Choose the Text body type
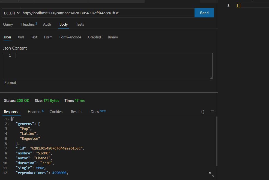The width and height of the screenshot is (269, 180). (x=34, y=37)
